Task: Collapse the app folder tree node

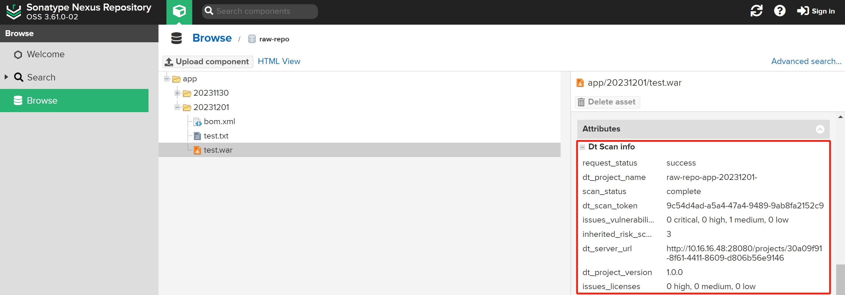Action: tap(167, 79)
